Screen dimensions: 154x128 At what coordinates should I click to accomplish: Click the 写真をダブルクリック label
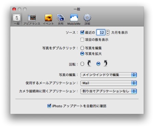[x=60, y=48]
